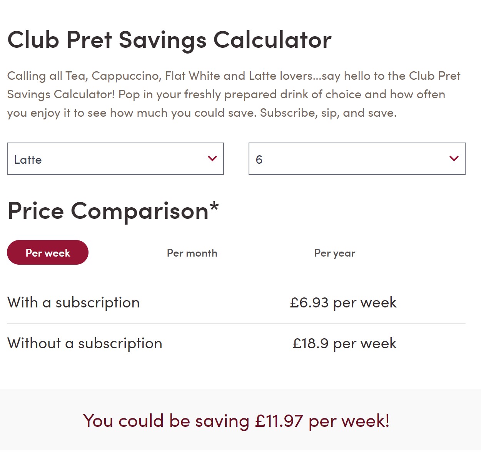The height and width of the screenshot is (460, 481).
Task: Click the chevron arrow in the Latte dropdown
Action: 212,158
